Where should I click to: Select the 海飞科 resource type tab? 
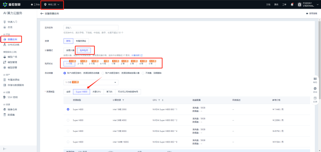coord(109,92)
